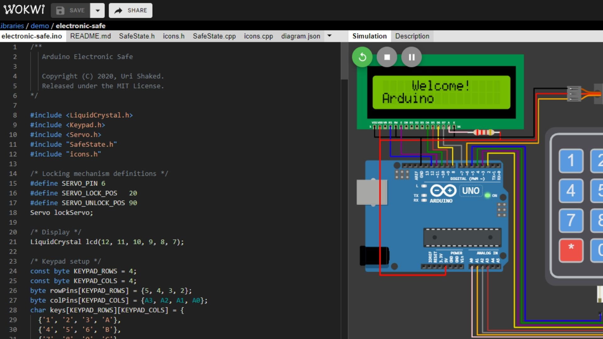Open the SafeState.cpp tab

click(x=214, y=36)
